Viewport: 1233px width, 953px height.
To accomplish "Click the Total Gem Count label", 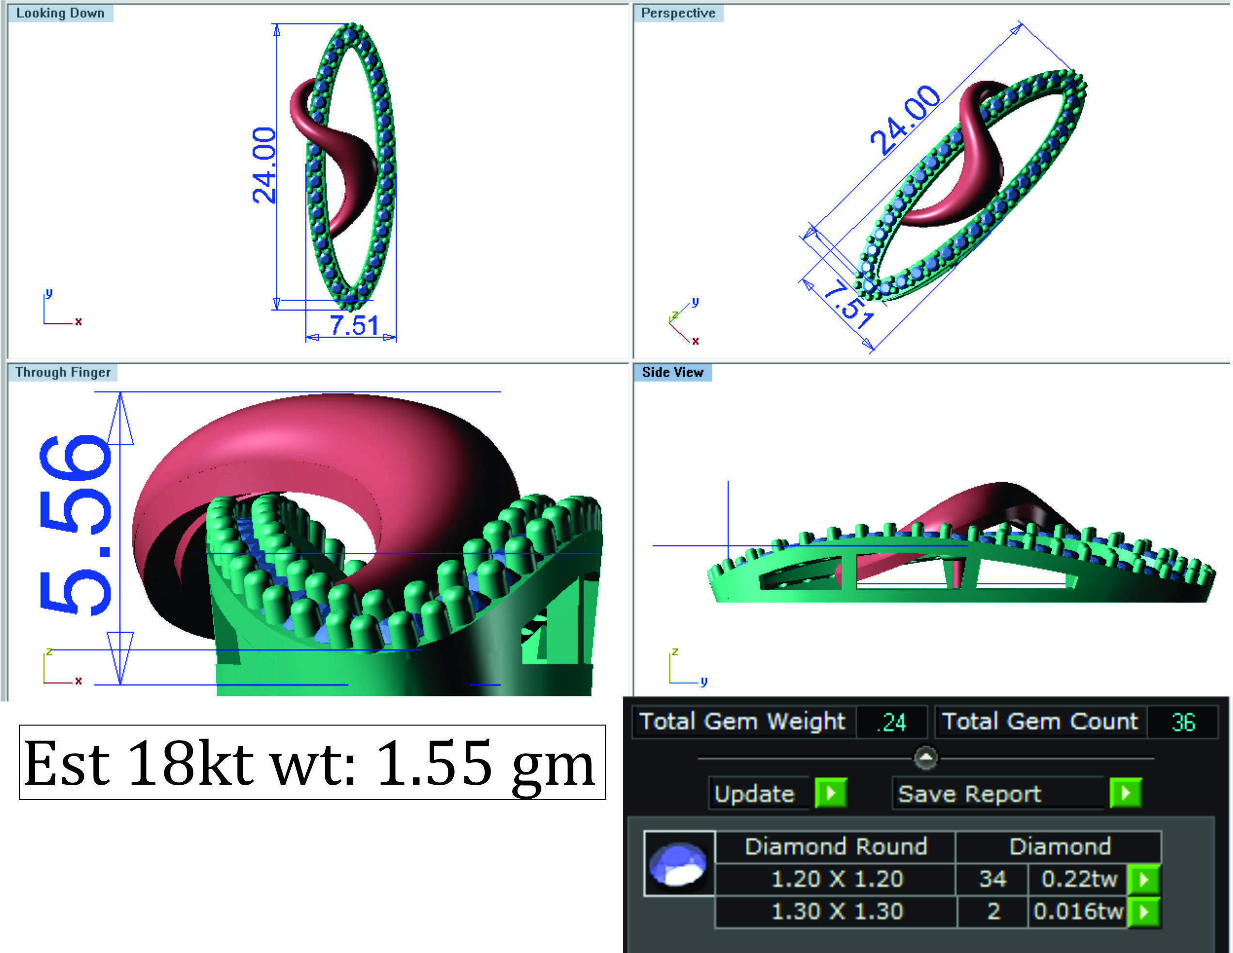I will pos(1040,721).
